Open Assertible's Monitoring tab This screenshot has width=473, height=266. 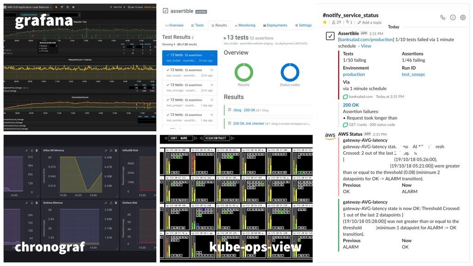(x=245, y=25)
